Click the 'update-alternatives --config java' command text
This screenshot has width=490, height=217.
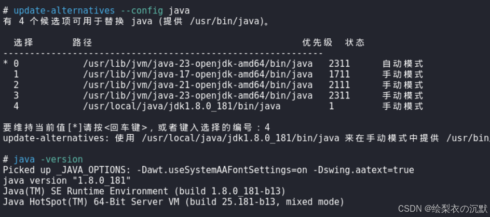click(x=102, y=11)
